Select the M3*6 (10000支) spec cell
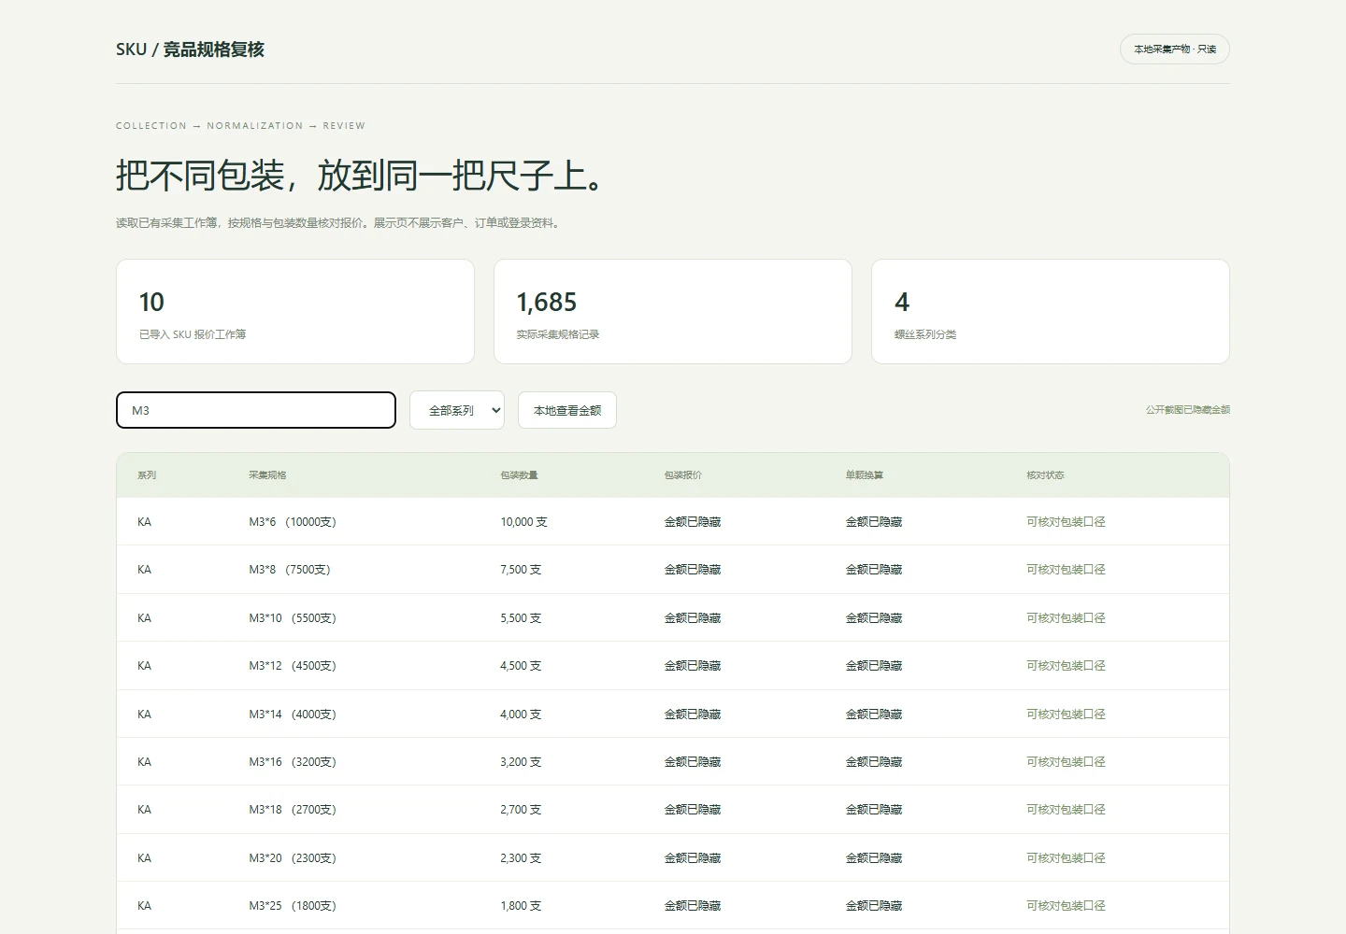The image size is (1346, 934). [x=293, y=522]
